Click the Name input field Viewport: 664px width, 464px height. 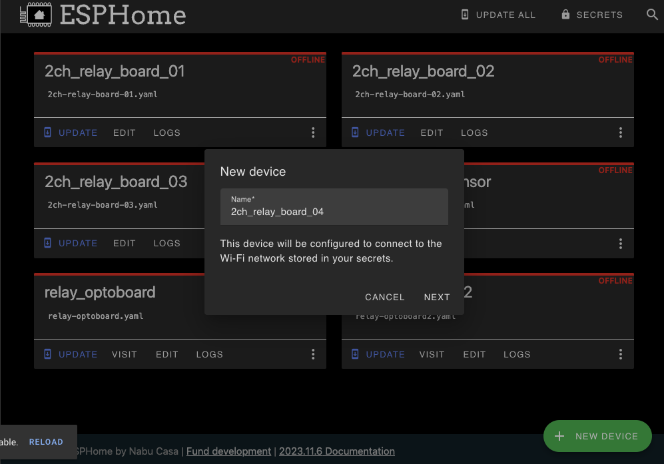click(334, 212)
